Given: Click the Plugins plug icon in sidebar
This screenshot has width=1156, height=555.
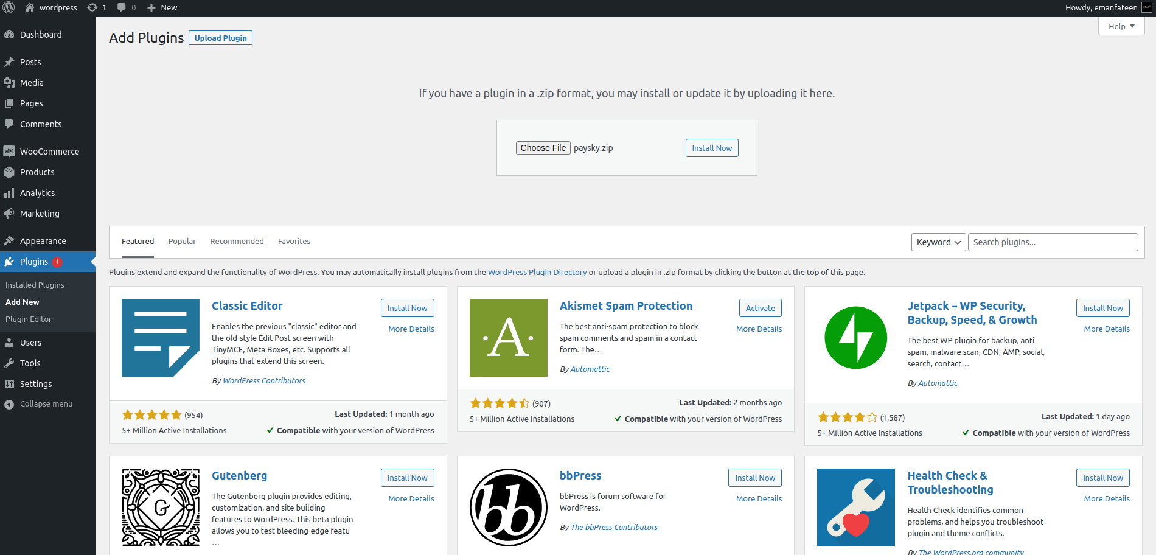Looking at the screenshot, I should click(9, 262).
